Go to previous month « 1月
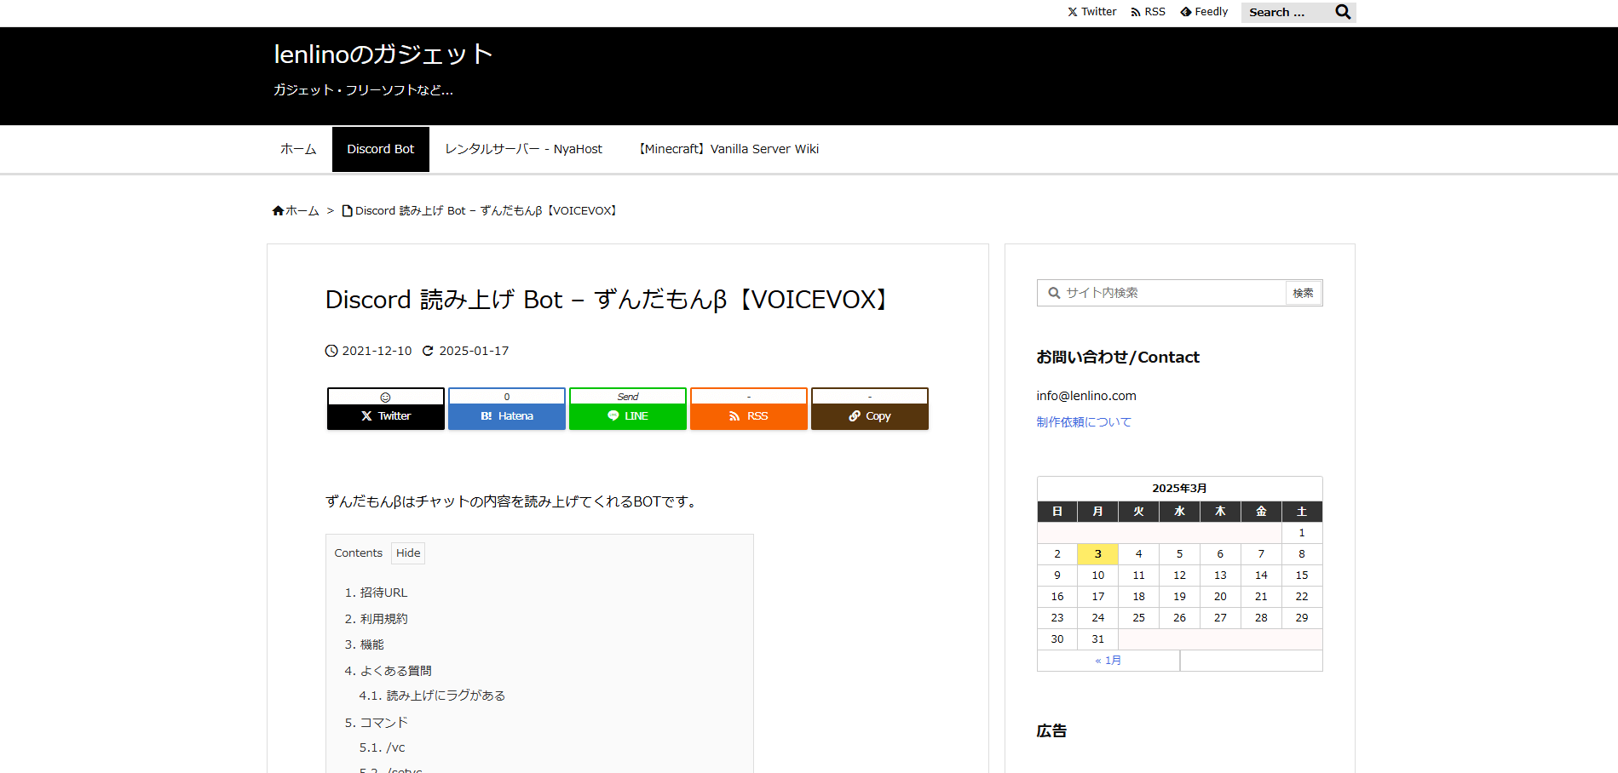Screen dimensions: 1618x773 pyautogui.click(x=1108, y=661)
